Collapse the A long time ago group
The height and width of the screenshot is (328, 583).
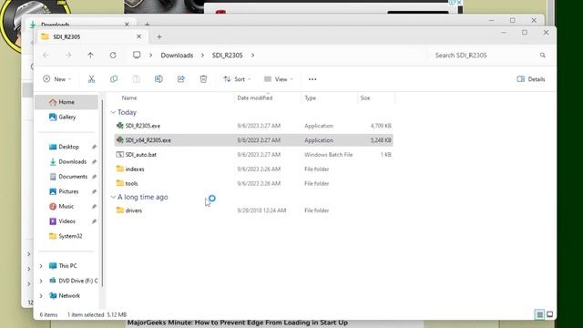[x=113, y=197]
